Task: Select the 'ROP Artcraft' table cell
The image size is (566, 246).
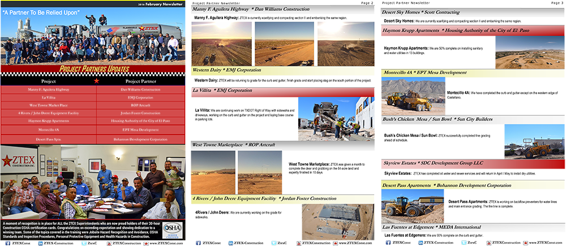Action: 141,106
